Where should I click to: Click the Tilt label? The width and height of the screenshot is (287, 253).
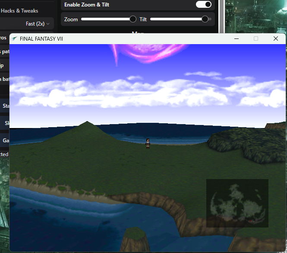143,19
